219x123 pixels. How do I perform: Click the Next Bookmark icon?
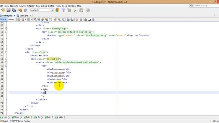(59, 20)
